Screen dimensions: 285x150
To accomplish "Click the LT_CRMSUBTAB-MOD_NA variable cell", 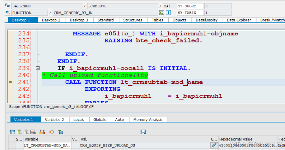I will tap(47, 145).
